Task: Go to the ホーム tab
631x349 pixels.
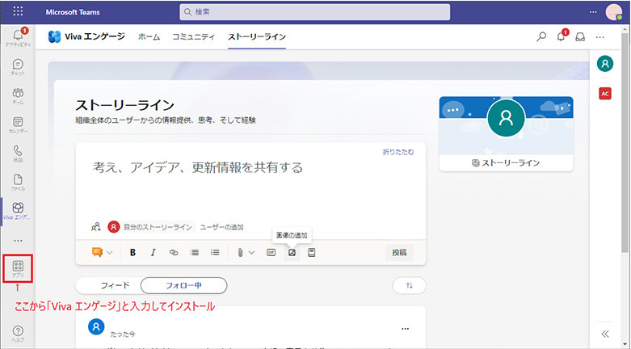Action: click(x=149, y=36)
